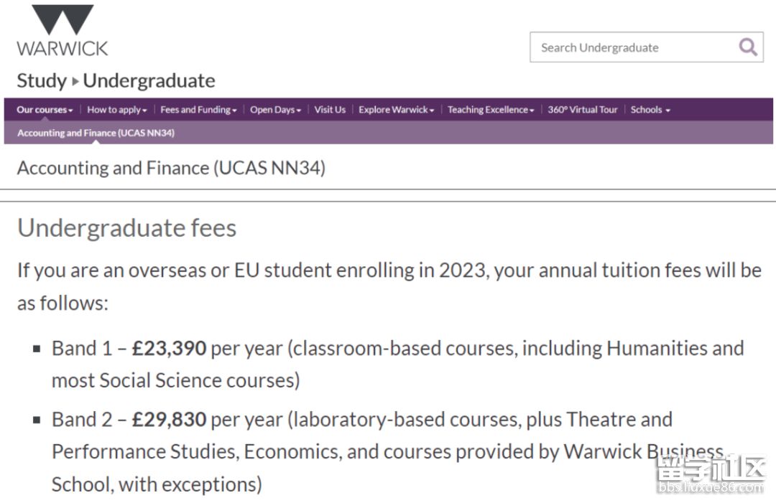Open the Teaching Excellence dropdown

pyautogui.click(x=491, y=110)
